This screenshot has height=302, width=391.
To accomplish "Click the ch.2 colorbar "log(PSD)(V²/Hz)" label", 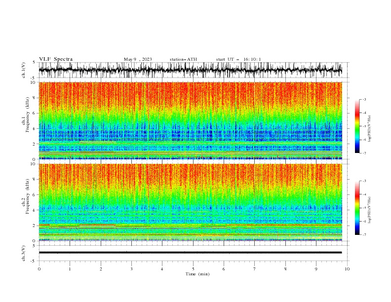I will tap(369, 210).
